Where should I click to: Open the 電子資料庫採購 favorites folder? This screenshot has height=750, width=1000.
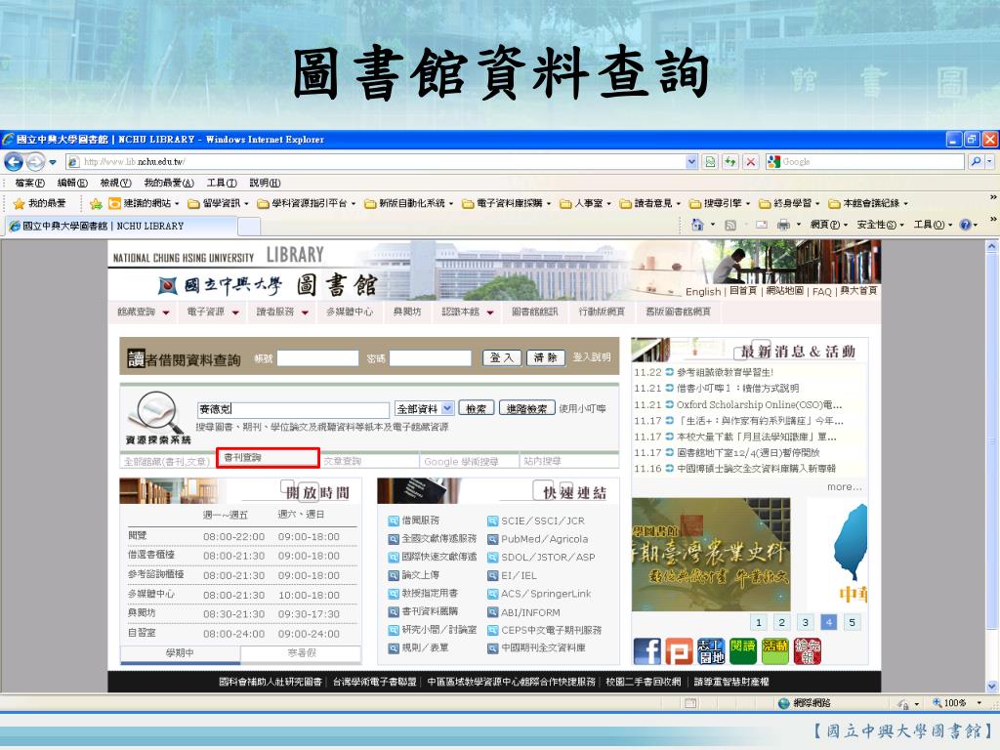[x=507, y=203]
